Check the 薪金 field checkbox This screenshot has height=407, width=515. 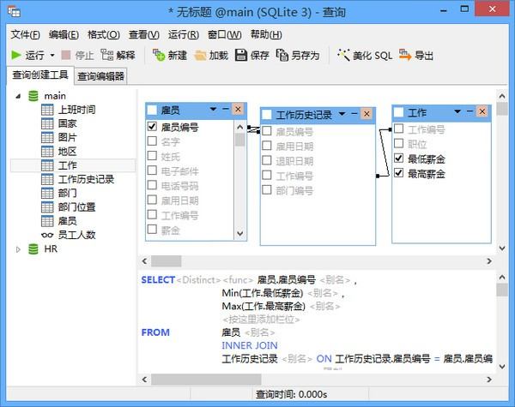(x=152, y=230)
